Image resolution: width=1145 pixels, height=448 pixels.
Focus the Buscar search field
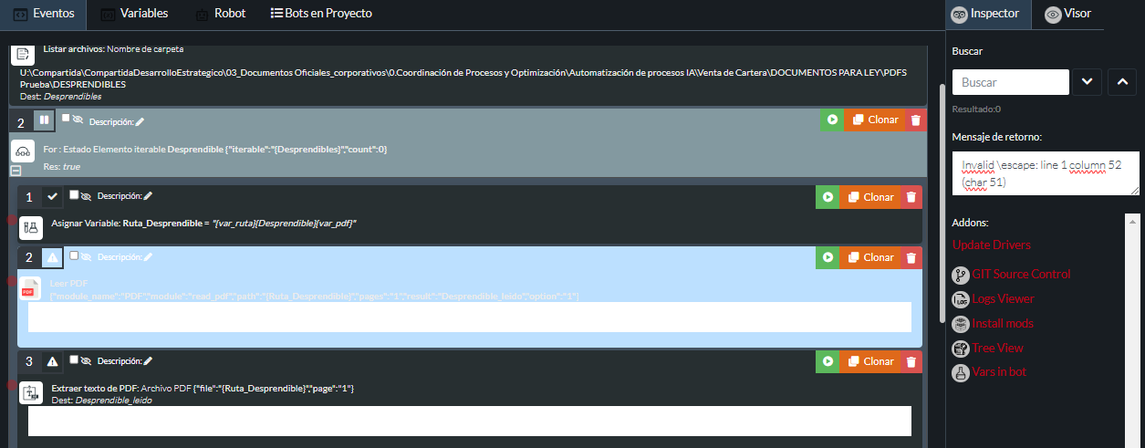coord(1010,82)
